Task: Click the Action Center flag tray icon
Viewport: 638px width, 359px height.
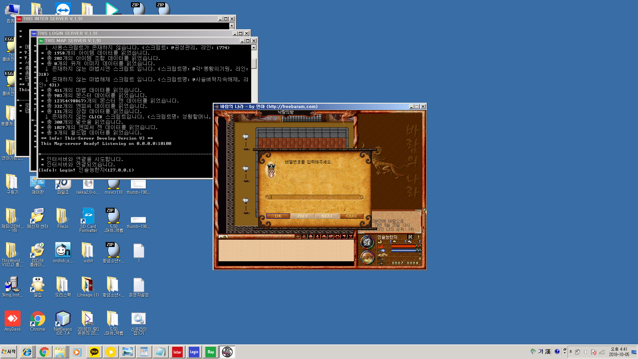Action: (x=593, y=352)
